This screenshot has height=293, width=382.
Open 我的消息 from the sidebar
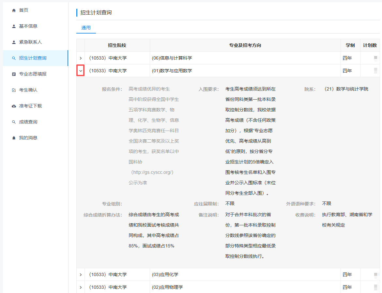28,138
